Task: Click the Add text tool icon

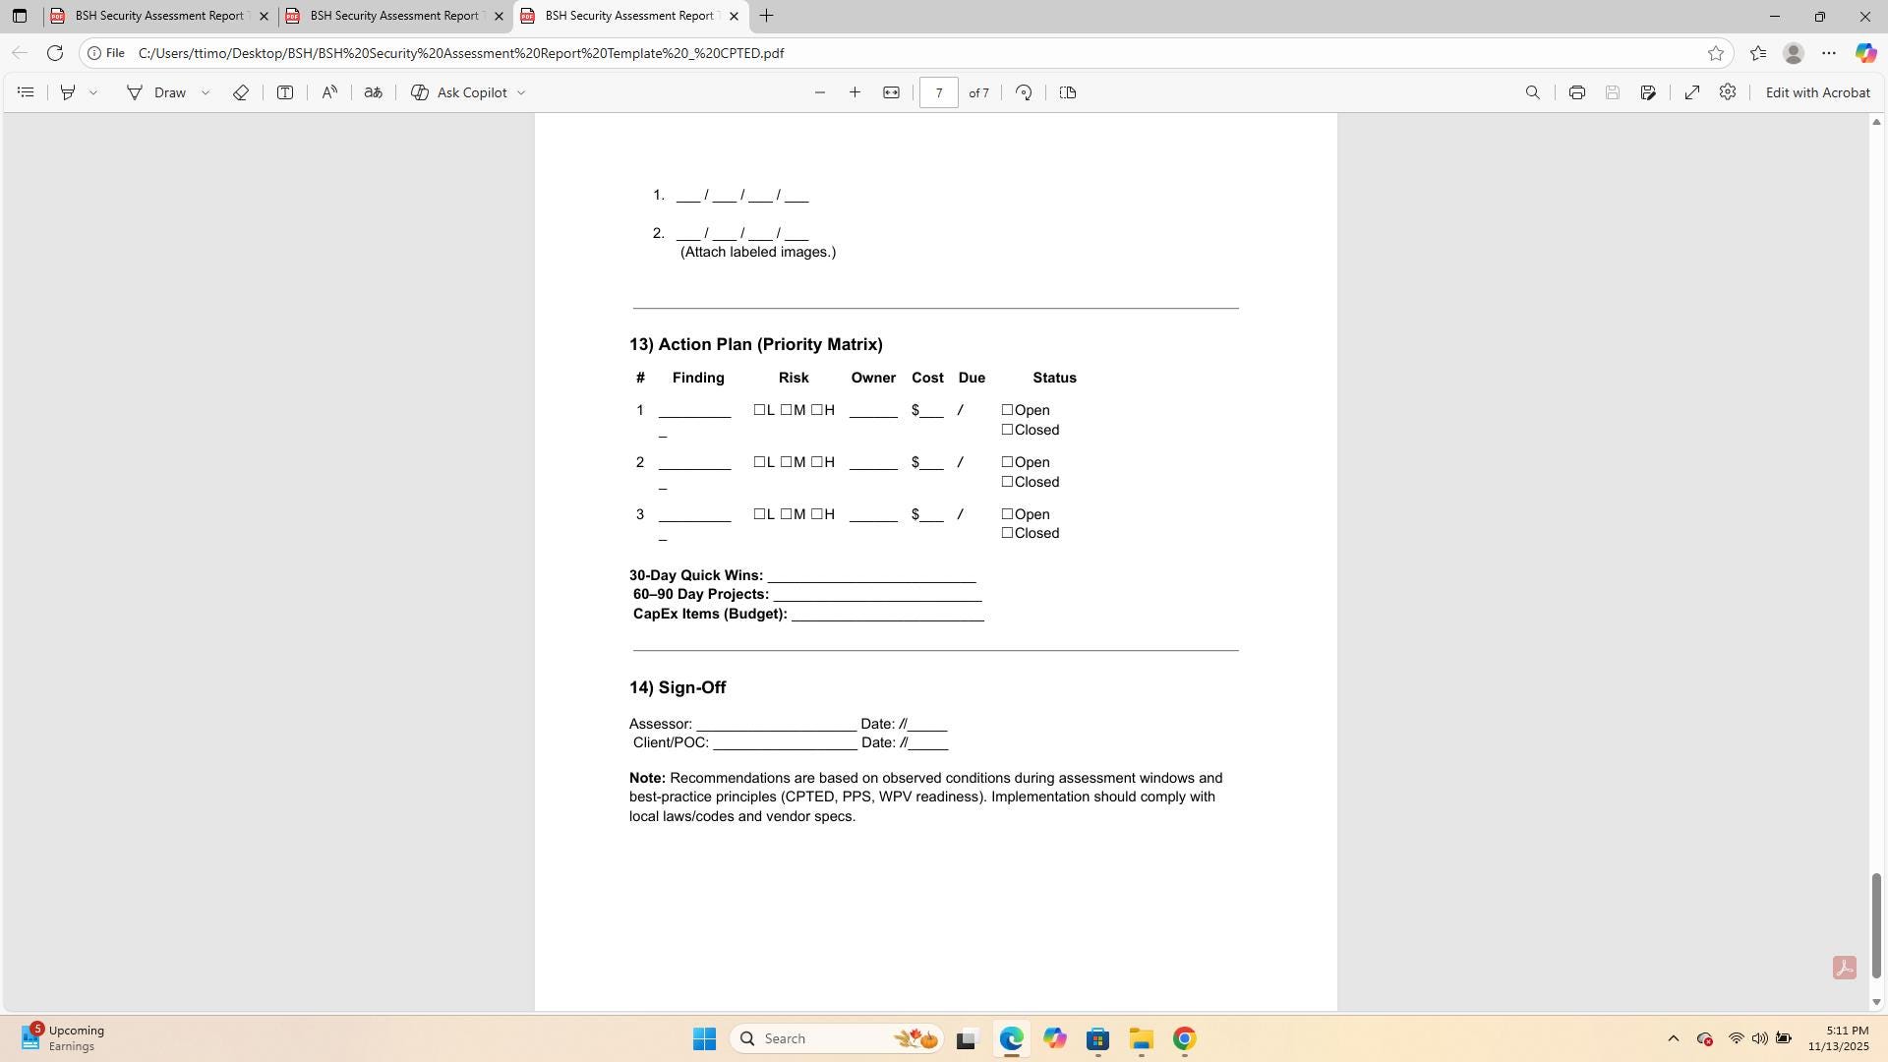Action: (x=285, y=92)
